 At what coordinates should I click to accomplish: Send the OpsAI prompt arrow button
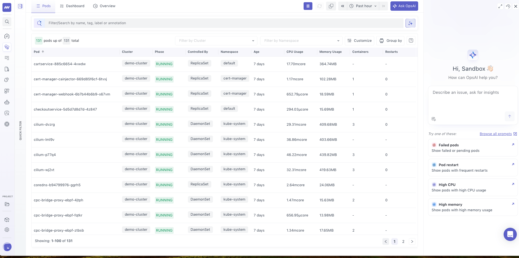coord(510,116)
